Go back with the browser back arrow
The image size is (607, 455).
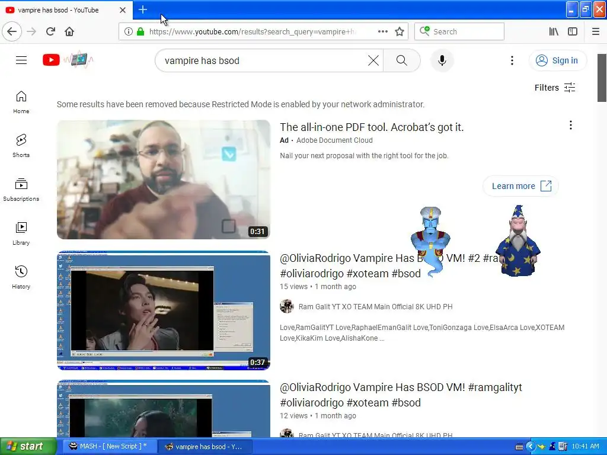(12, 31)
